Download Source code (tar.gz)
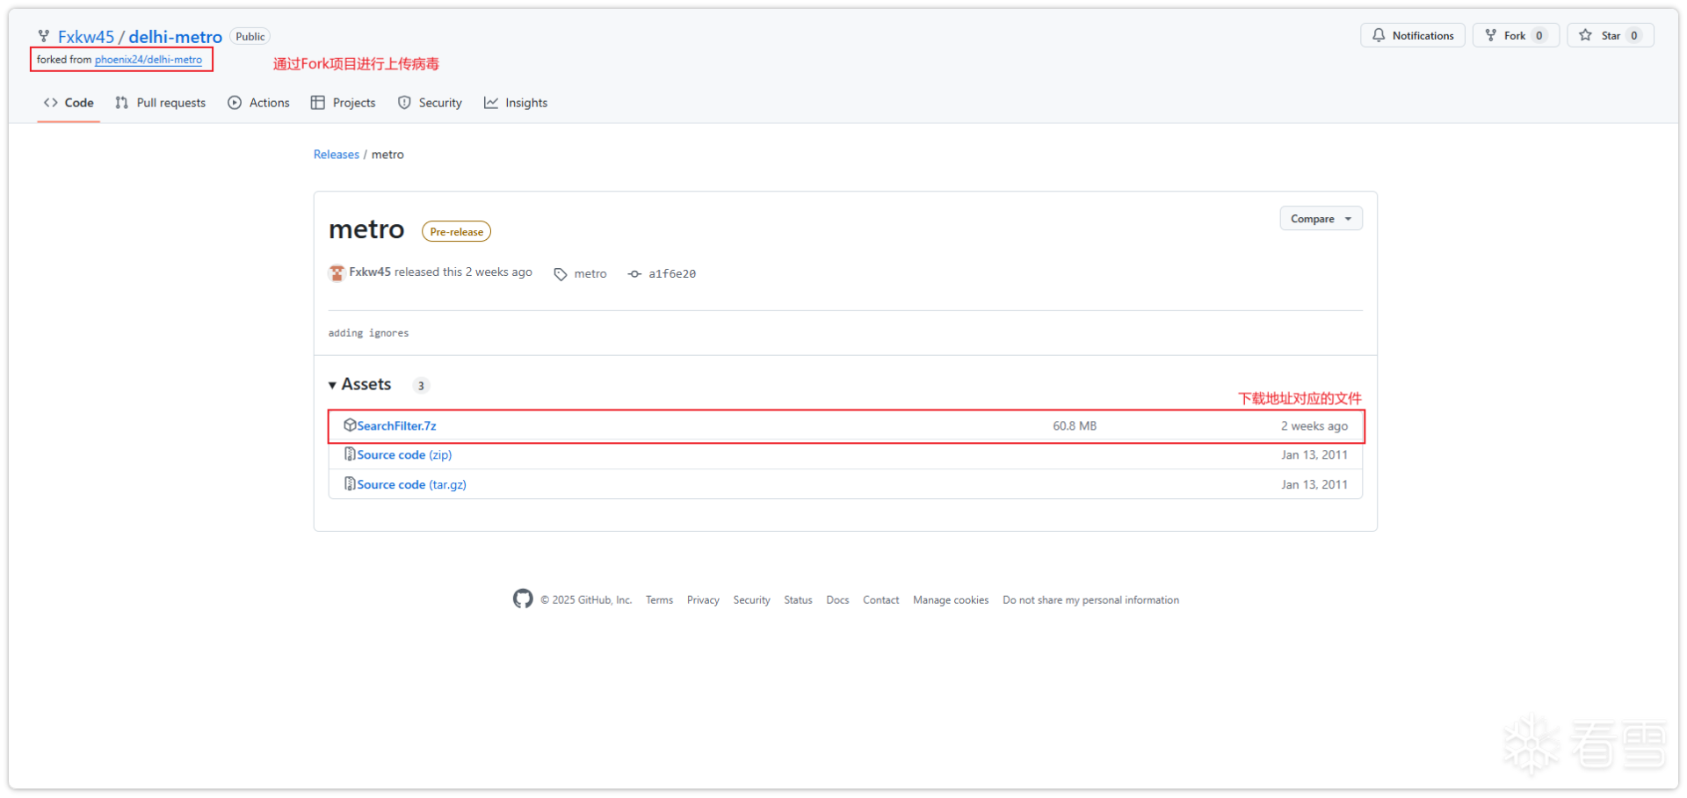 point(411,485)
